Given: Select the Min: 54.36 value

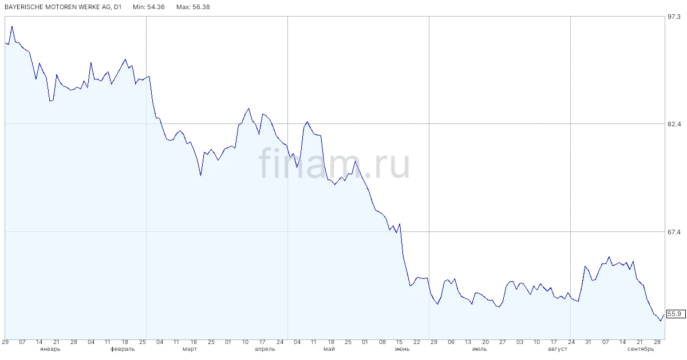Looking at the screenshot, I should [x=149, y=7].
